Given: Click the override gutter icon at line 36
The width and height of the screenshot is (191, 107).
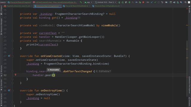Looking at the screenshot, I should click(x=9, y=90).
